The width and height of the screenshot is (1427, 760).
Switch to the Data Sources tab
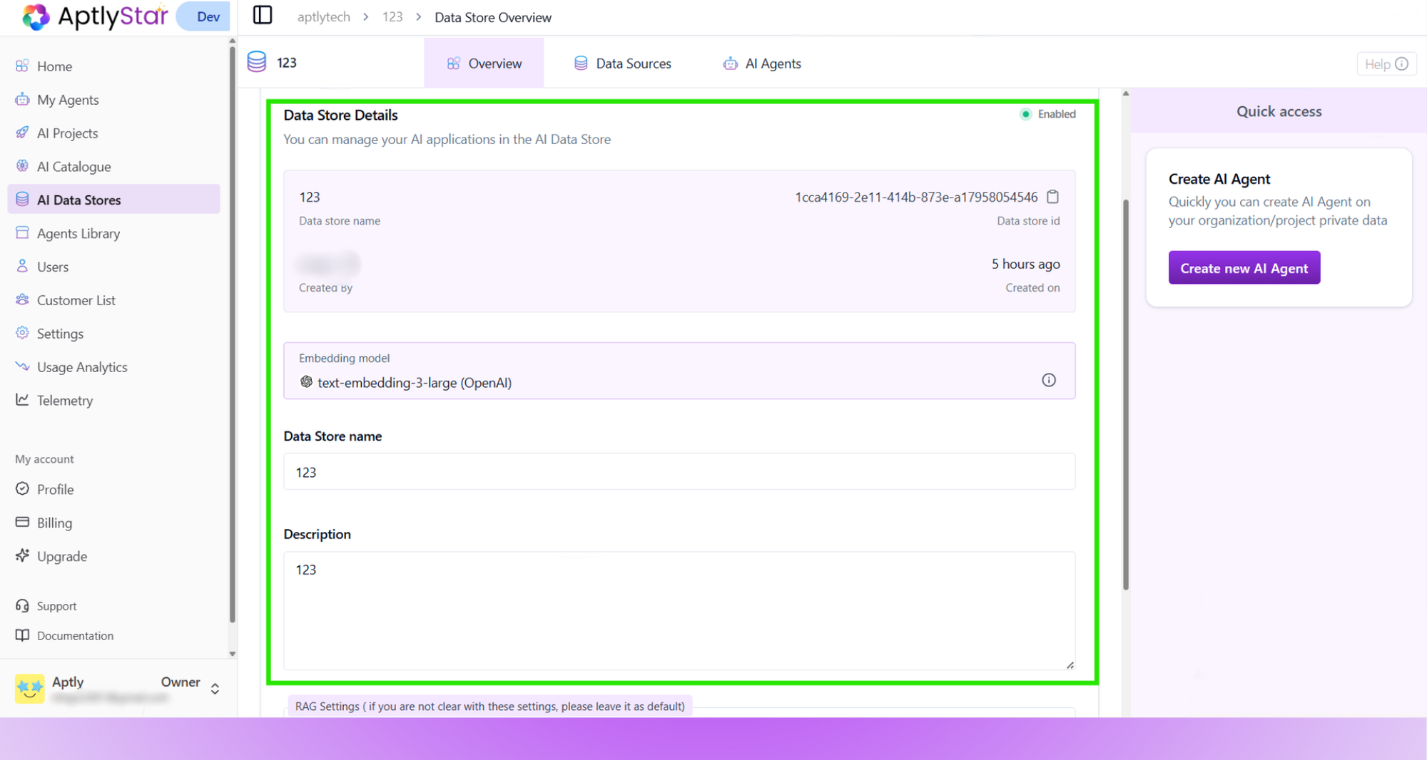click(622, 63)
